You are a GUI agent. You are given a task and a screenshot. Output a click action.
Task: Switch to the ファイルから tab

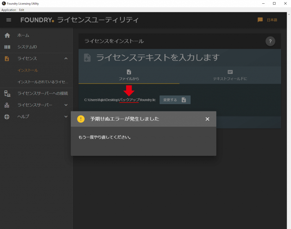coord(129,75)
